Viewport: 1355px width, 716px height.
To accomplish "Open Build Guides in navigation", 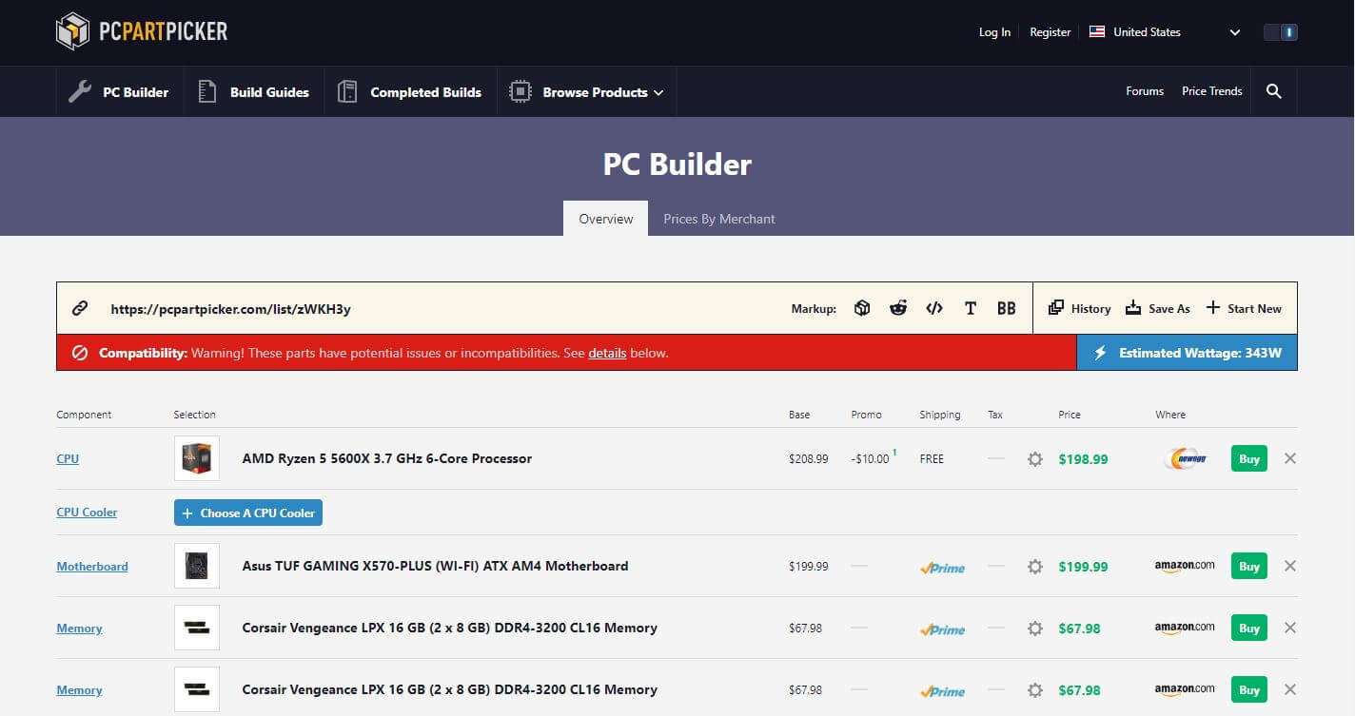I will click(x=253, y=92).
